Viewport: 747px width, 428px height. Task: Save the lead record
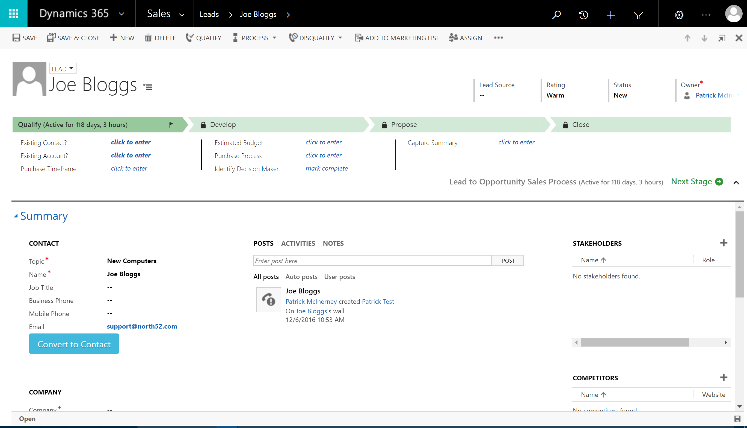click(x=25, y=38)
